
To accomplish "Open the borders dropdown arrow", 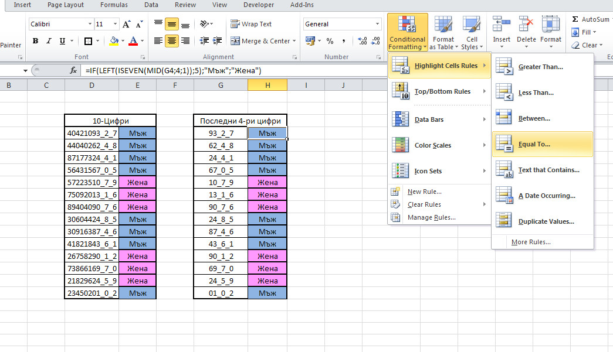I will (98, 41).
